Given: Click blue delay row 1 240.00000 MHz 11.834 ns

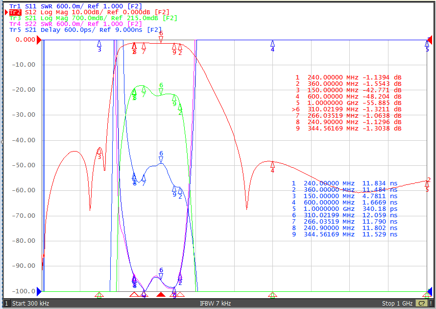Looking at the screenshot, I should click(344, 183).
